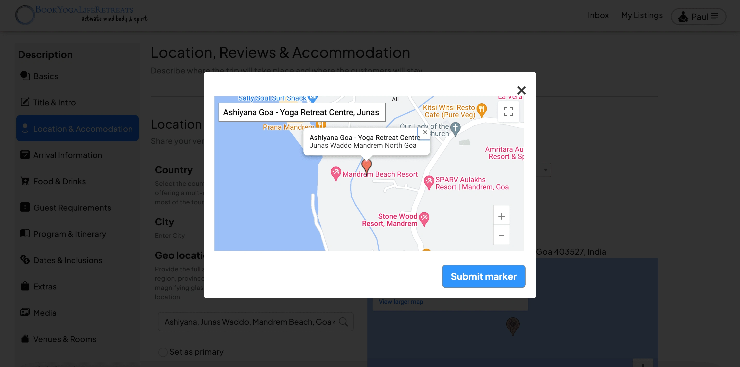The image size is (740, 367).
Task: Click Our Lady church map pin
Action: coord(455,129)
